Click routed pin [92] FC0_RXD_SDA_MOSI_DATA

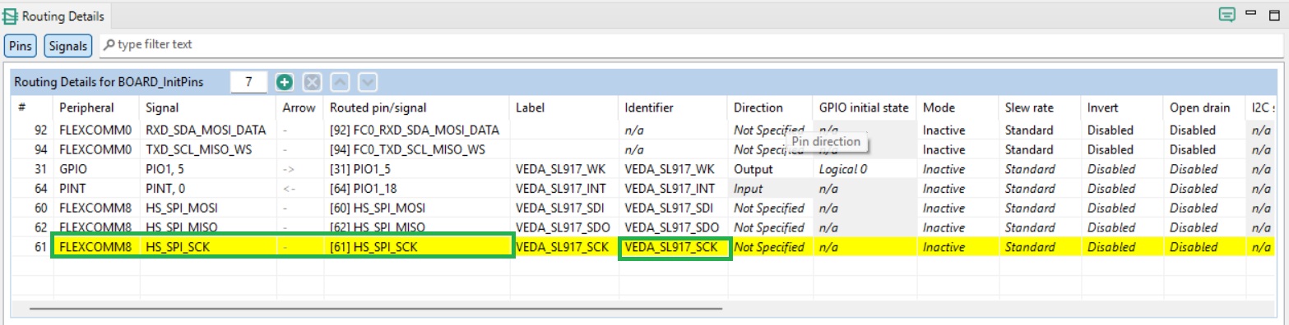tap(417, 130)
